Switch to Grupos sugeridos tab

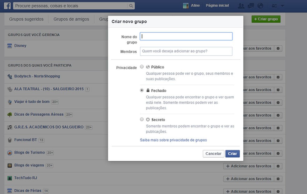[26, 19]
